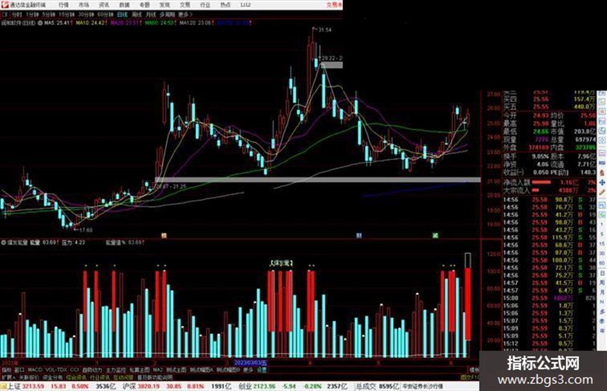
Task: Open the 资金分布 tab
Action: (x=53, y=377)
